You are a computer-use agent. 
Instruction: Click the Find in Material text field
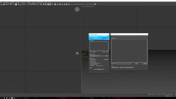click(x=124, y=64)
